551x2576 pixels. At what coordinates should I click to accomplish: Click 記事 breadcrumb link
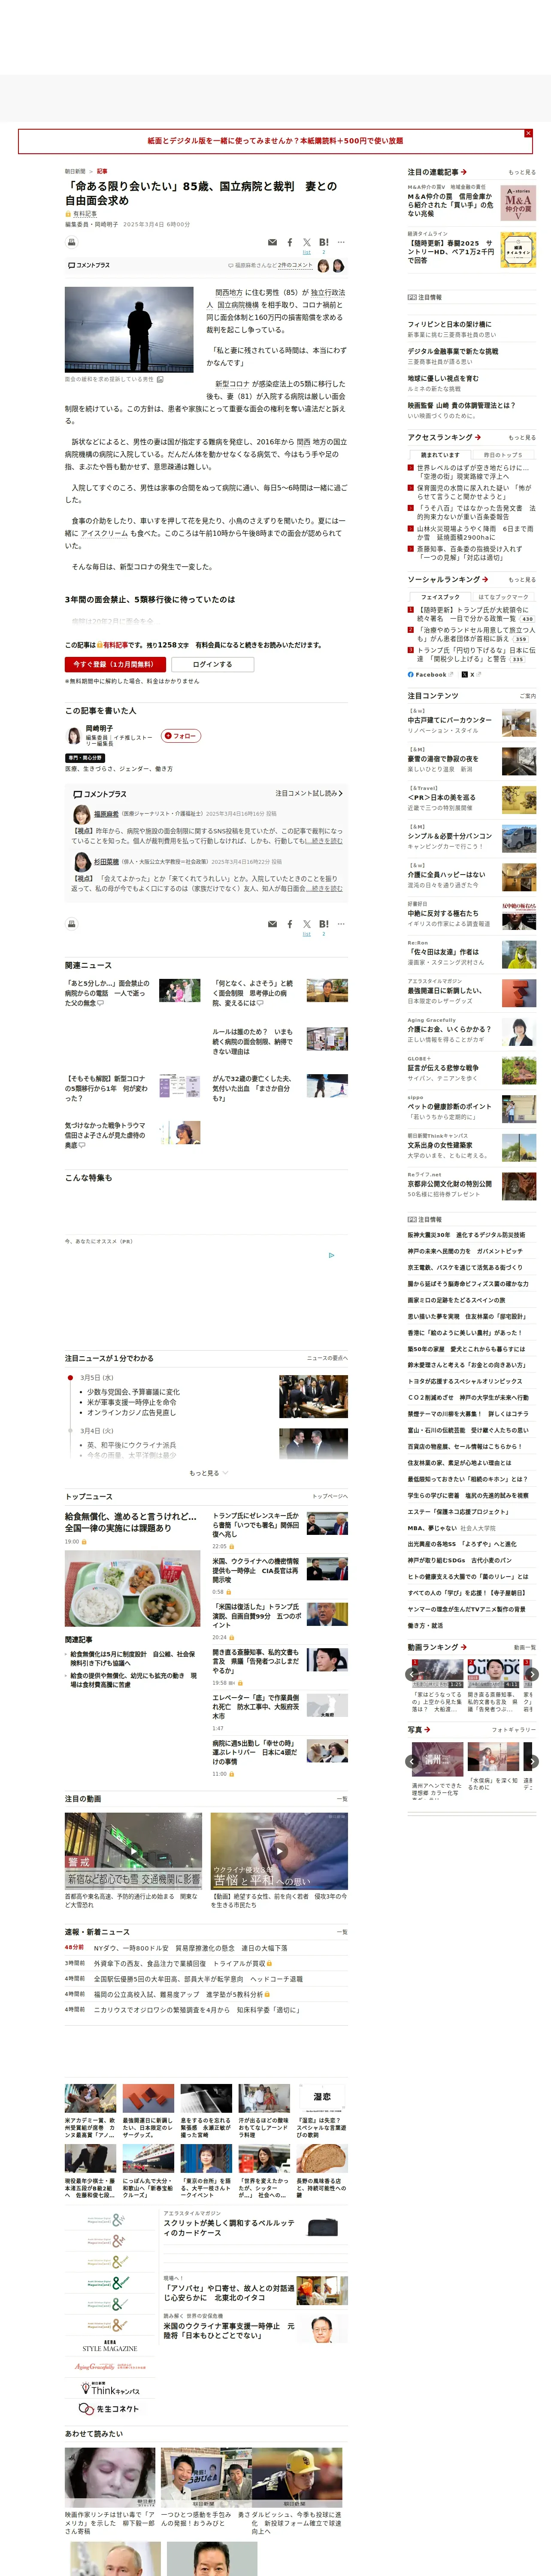(x=102, y=171)
